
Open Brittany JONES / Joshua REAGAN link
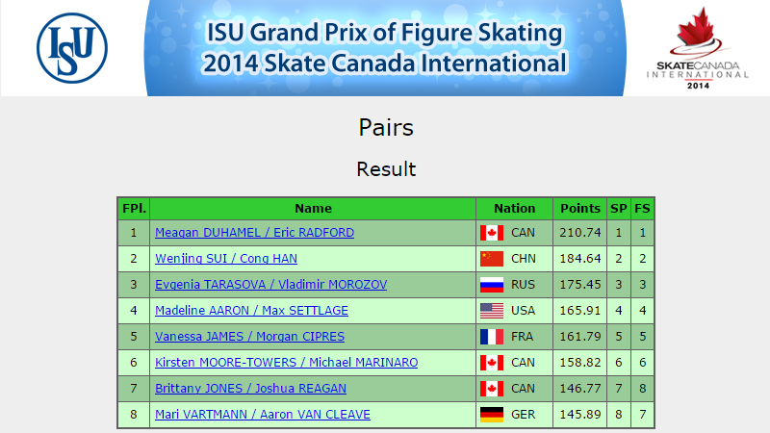250,389
